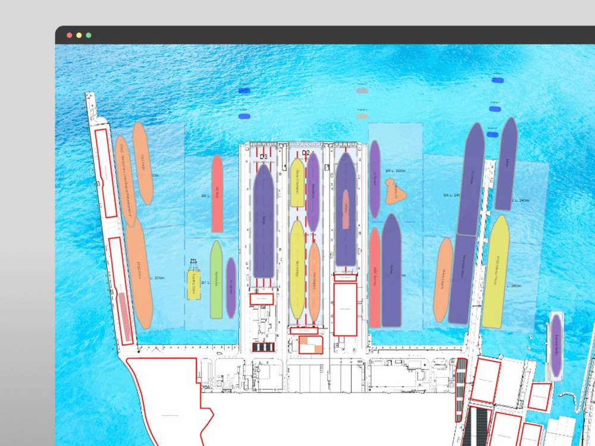Click the B4 L berth label
This screenshot has width=595, height=446.
pos(452,195)
